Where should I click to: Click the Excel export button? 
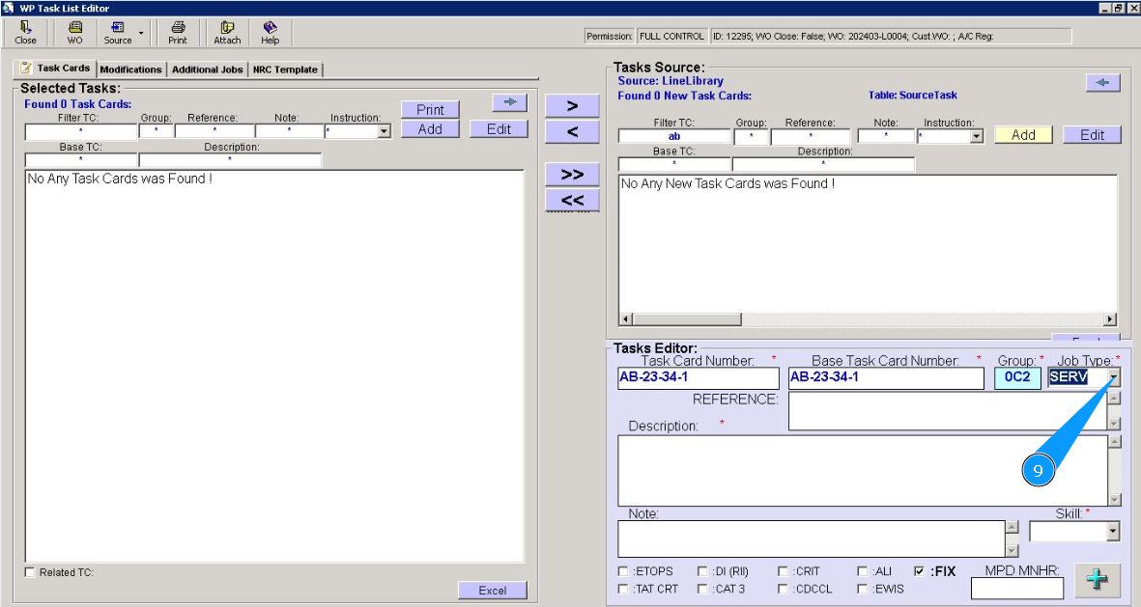click(492, 591)
